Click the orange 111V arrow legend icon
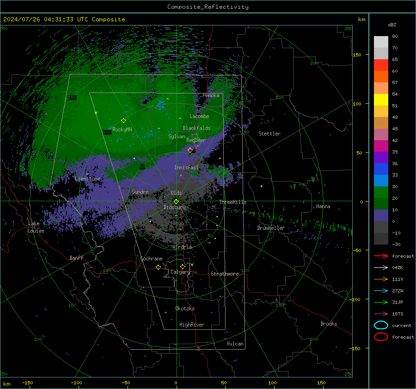 click(381, 279)
